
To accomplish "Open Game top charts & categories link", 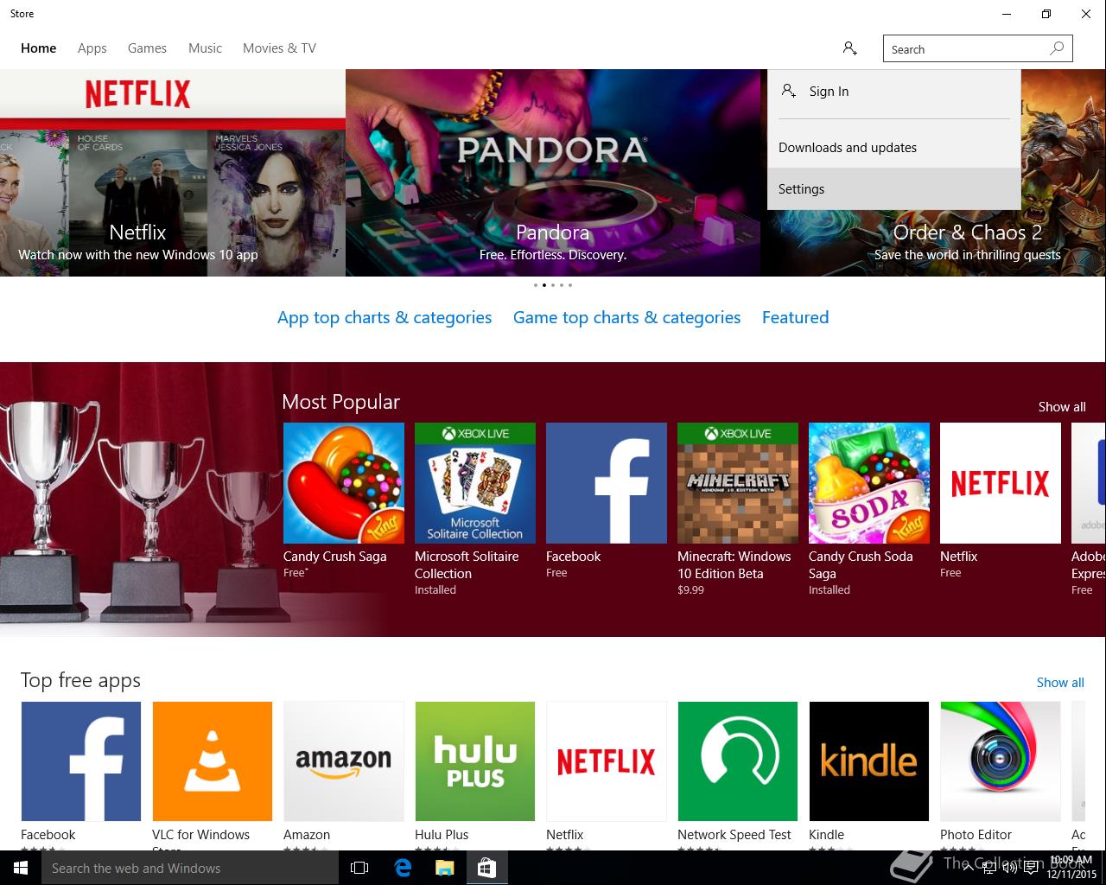I will (x=626, y=317).
